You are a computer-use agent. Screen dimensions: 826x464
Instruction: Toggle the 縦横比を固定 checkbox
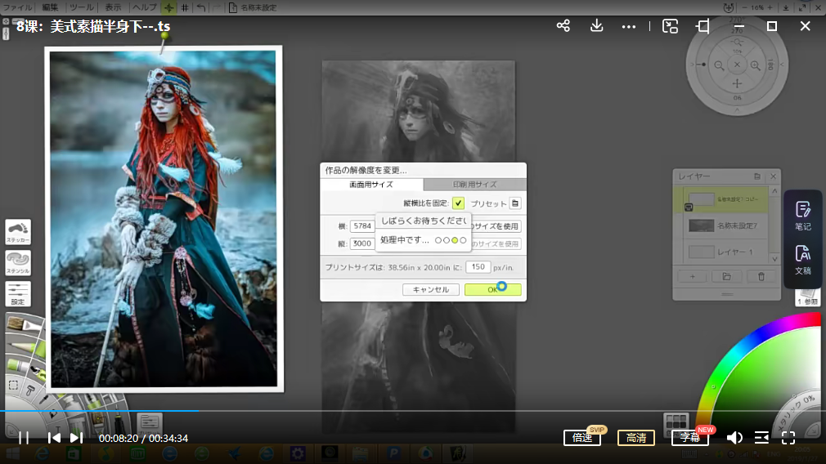458,203
